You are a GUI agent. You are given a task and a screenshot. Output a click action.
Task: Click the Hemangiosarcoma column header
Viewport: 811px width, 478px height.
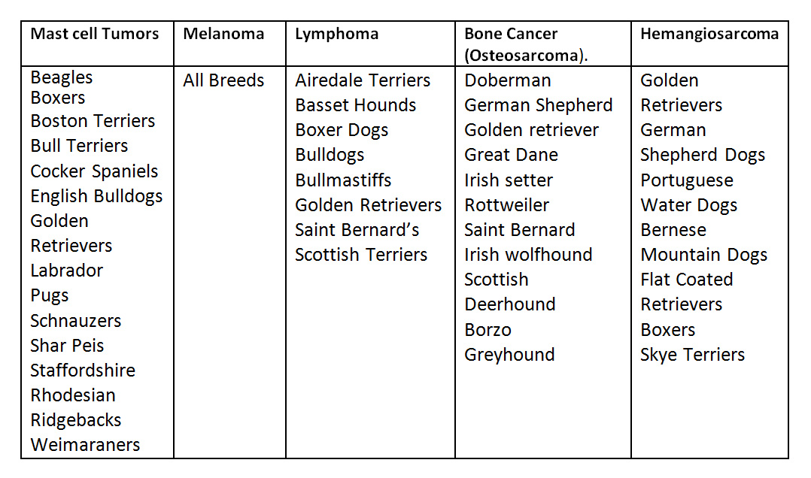(x=709, y=35)
